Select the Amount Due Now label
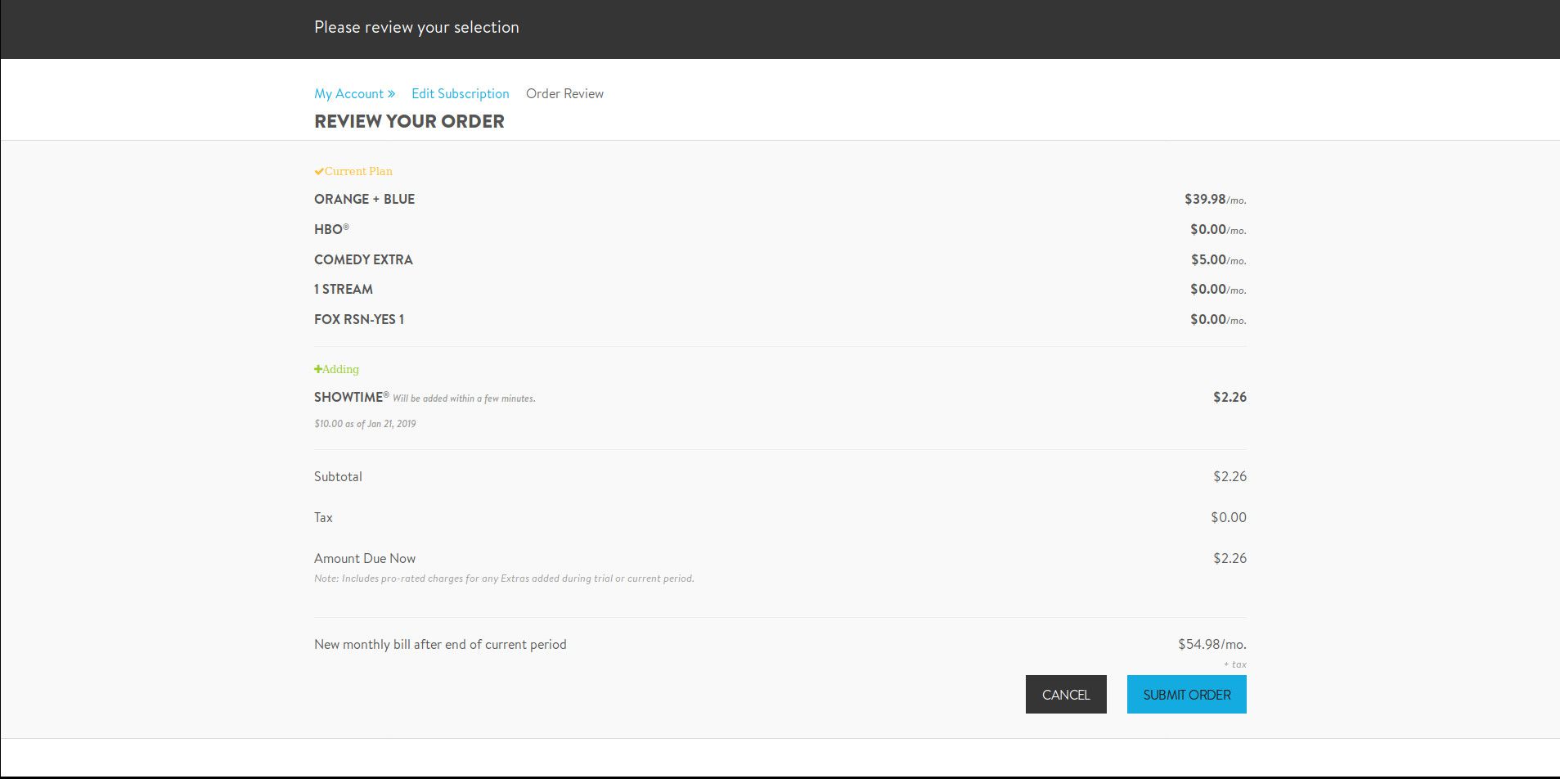This screenshot has height=779, width=1560. [365, 558]
